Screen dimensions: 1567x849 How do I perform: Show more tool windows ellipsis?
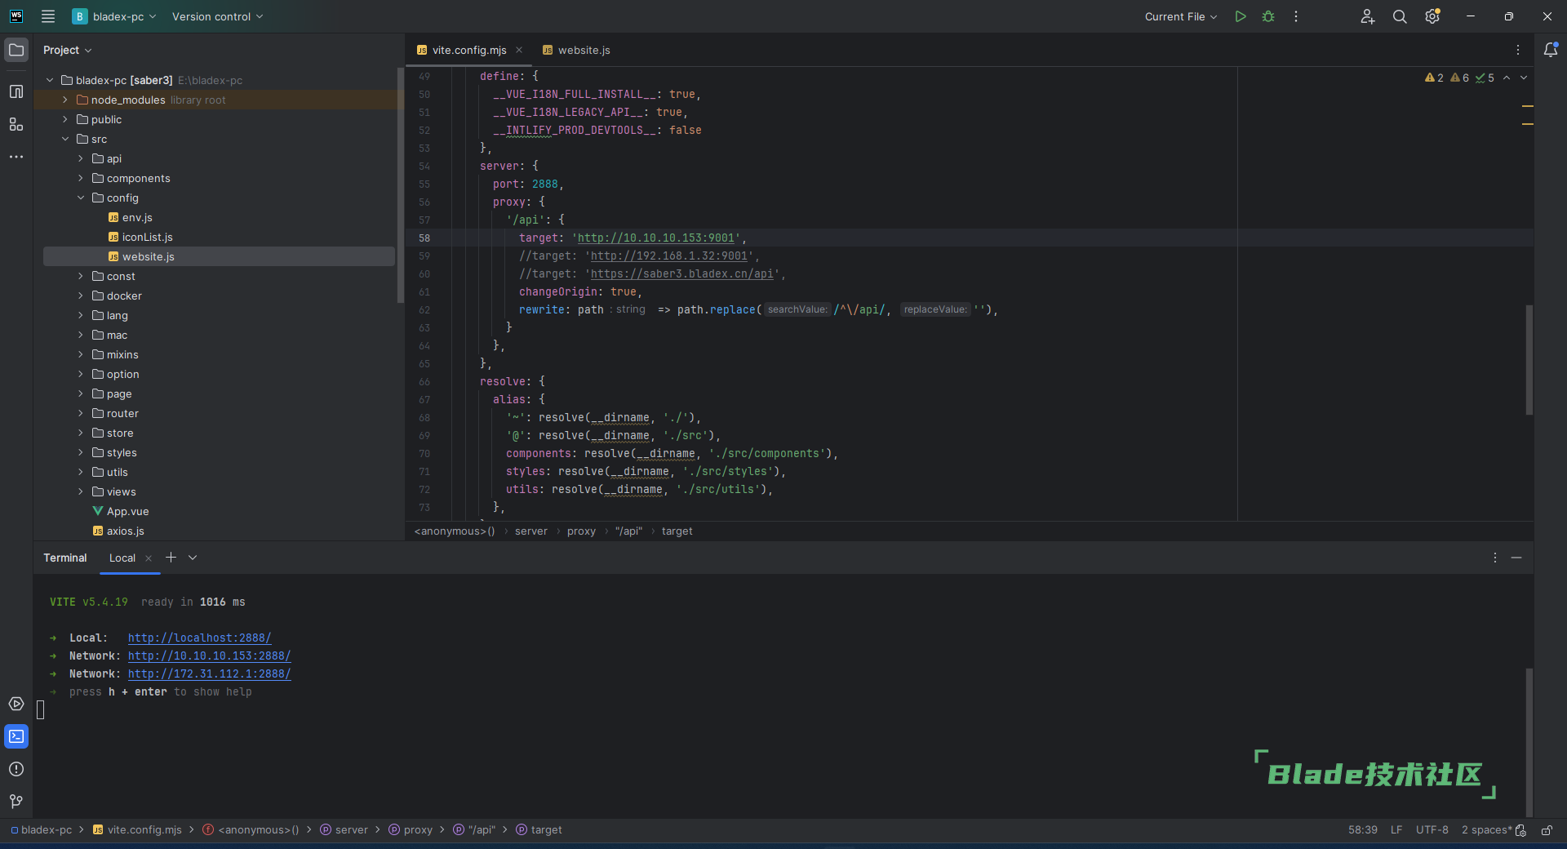16,157
